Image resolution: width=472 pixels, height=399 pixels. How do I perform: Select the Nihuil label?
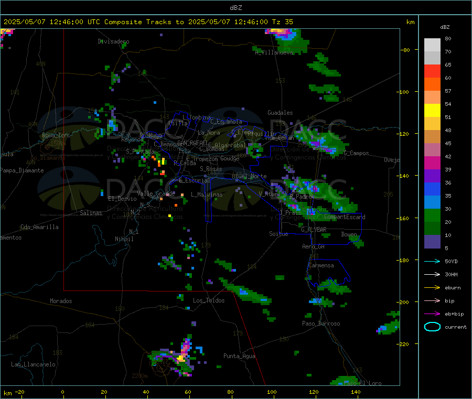tap(124, 239)
